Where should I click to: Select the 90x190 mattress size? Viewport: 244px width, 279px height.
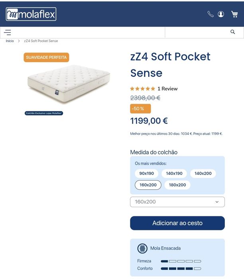(147, 173)
